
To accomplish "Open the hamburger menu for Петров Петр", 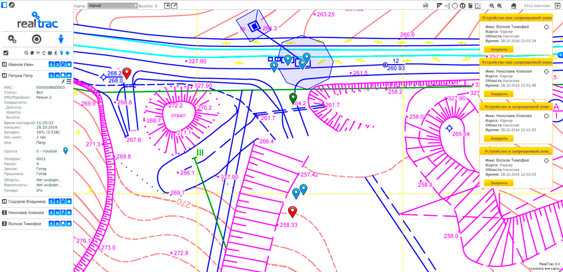I will point(69,81).
